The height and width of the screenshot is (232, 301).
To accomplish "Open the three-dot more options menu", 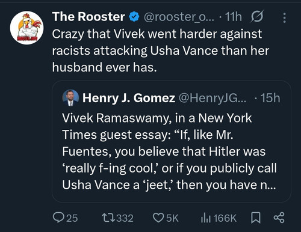I will tap(284, 18).
